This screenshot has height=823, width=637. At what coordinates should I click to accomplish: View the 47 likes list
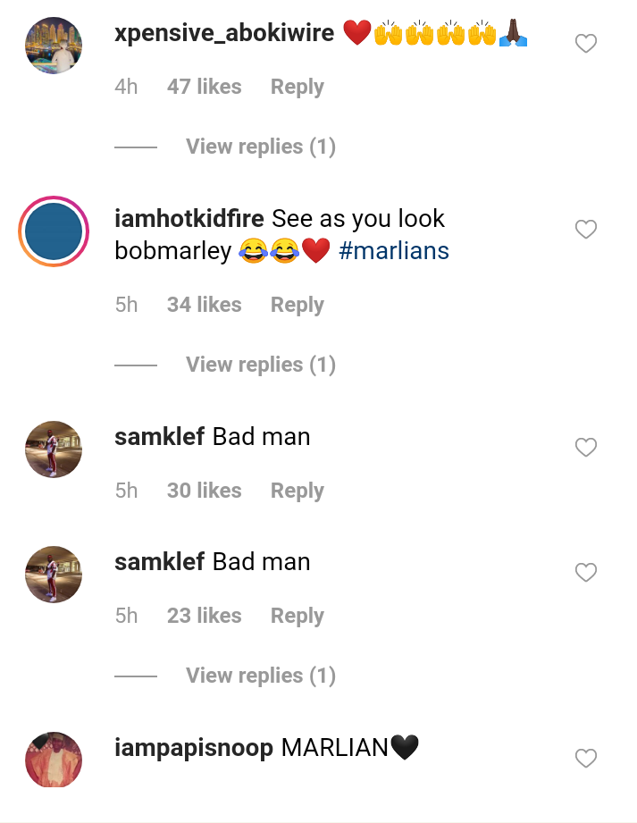(x=204, y=87)
